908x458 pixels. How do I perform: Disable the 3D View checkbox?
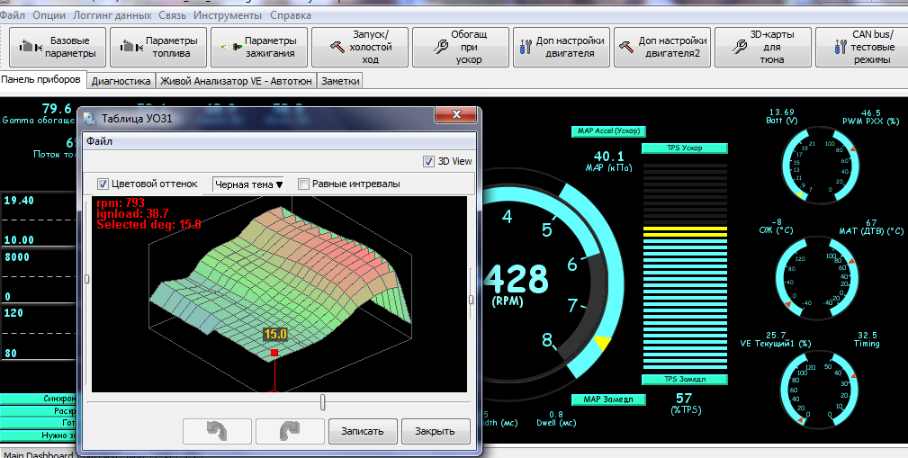[429, 161]
